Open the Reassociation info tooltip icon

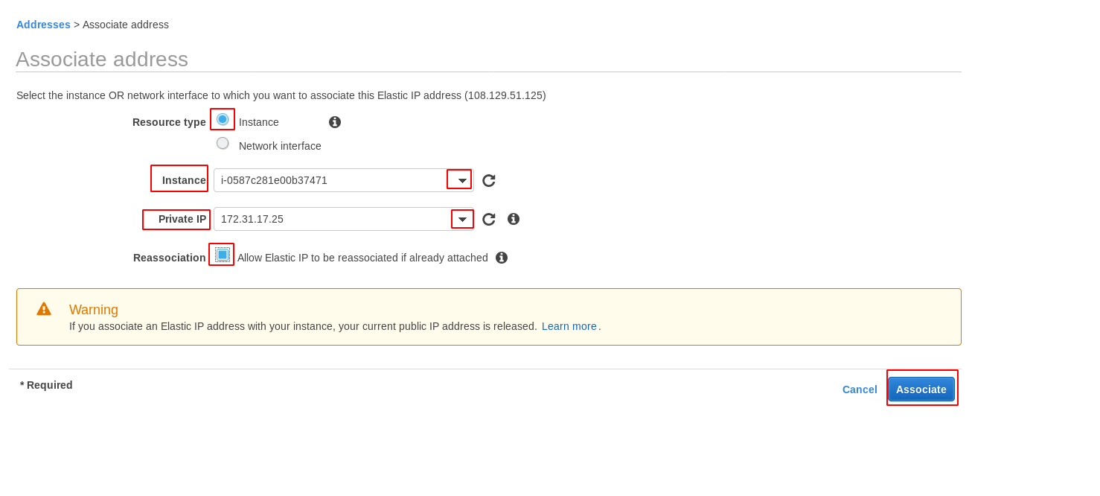[502, 258]
